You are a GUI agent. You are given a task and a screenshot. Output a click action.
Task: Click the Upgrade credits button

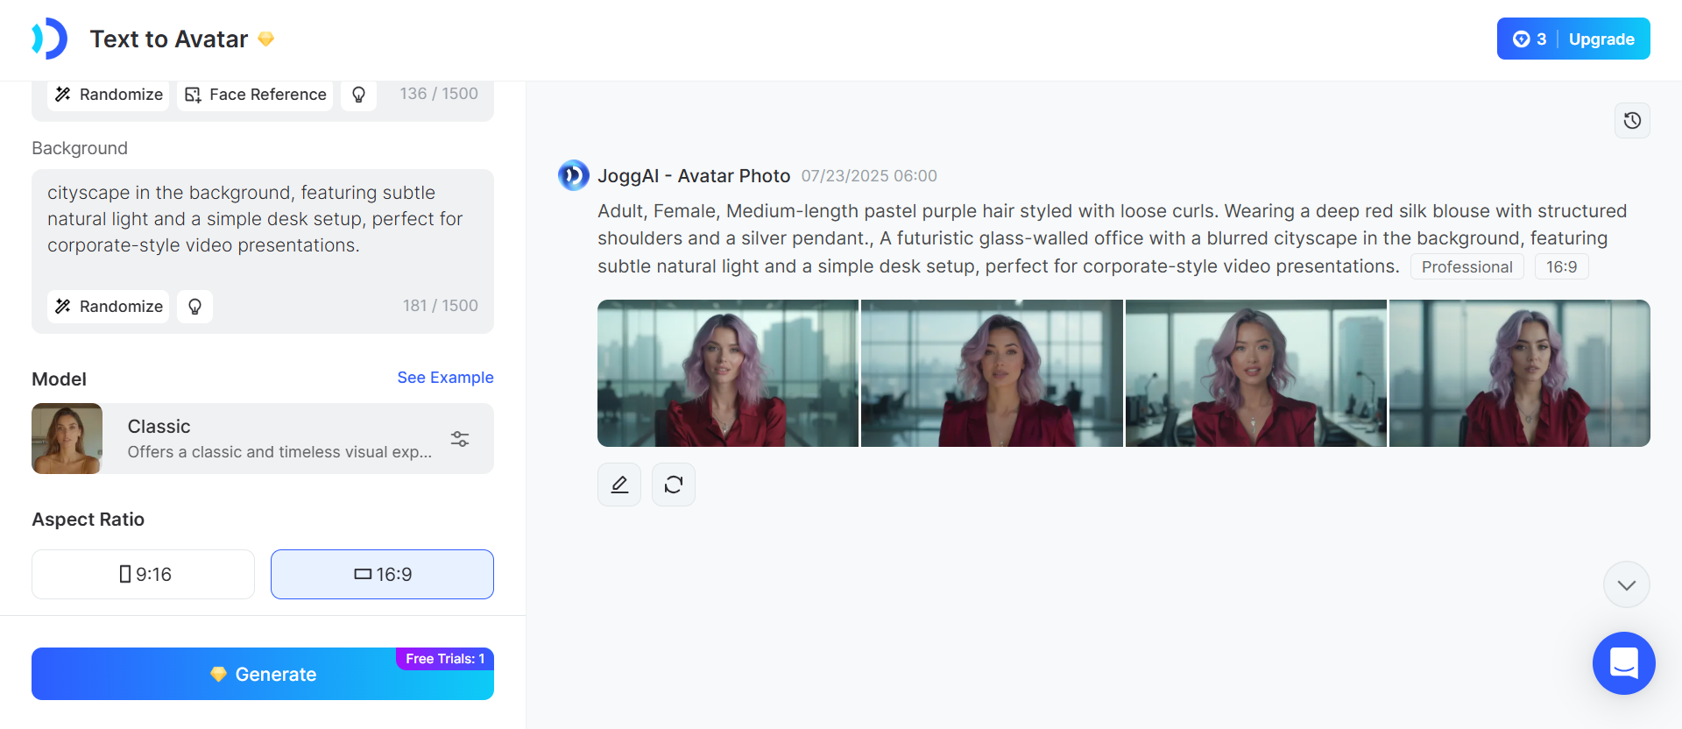(x=1573, y=39)
